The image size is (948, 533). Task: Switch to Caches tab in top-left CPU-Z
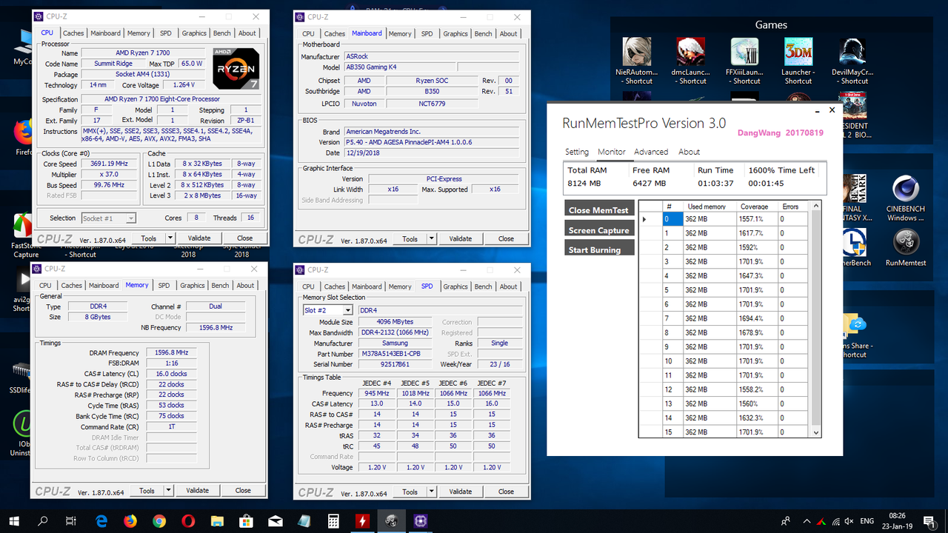(x=73, y=33)
